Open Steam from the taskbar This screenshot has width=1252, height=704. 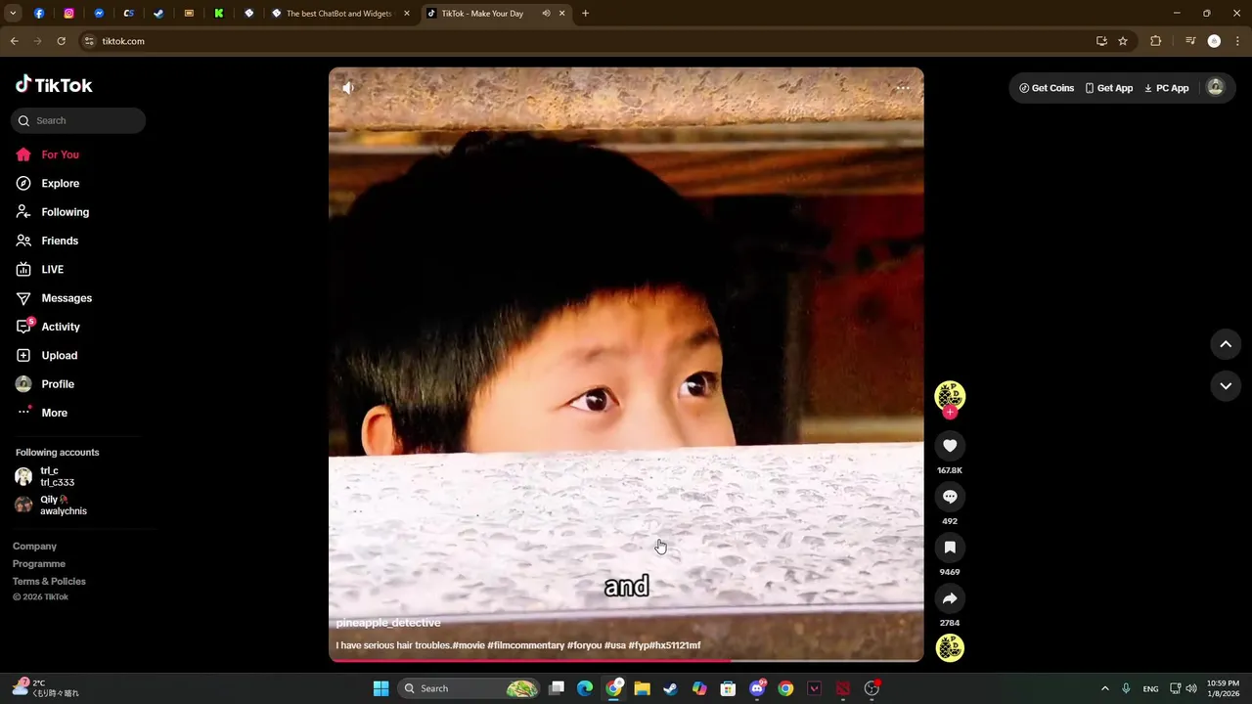670,688
